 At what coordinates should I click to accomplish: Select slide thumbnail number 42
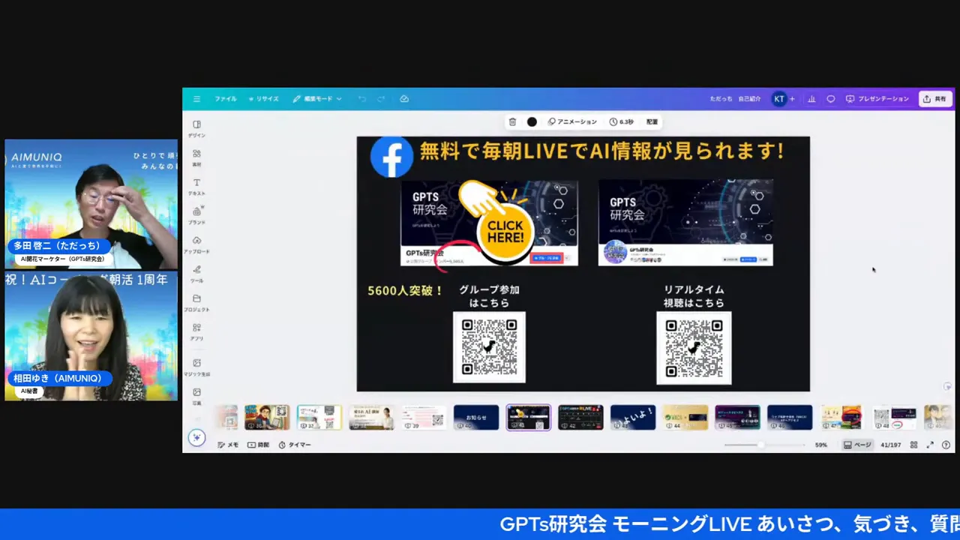tap(580, 418)
